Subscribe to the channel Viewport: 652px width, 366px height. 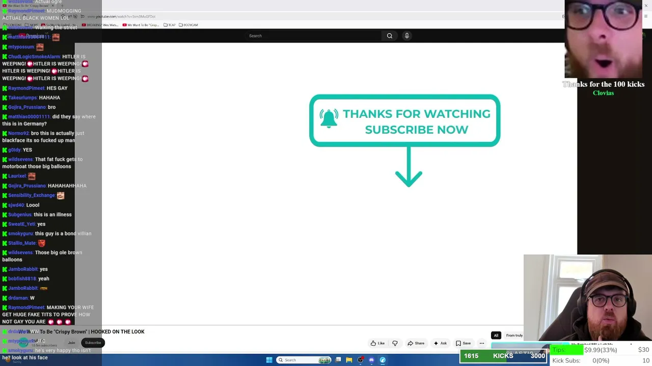point(93,343)
